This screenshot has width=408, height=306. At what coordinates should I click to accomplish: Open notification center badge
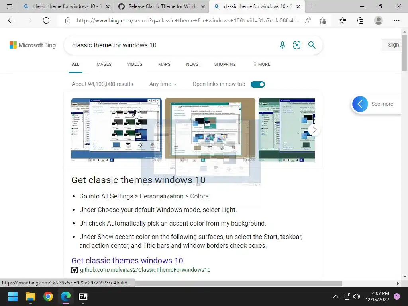click(397, 296)
